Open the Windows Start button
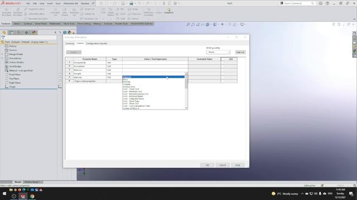This screenshot has height=200, width=357. pyautogui.click(x=4, y=194)
